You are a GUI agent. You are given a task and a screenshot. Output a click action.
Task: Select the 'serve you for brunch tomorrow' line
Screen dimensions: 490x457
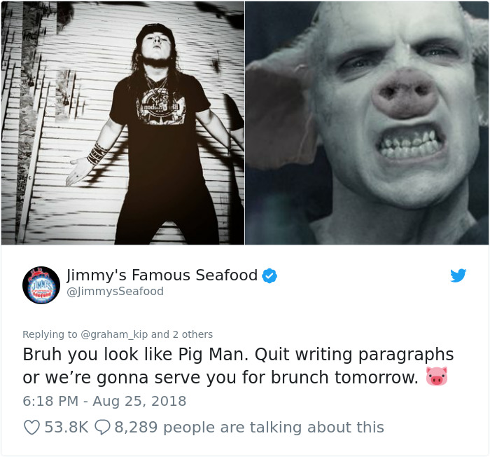coord(286,378)
